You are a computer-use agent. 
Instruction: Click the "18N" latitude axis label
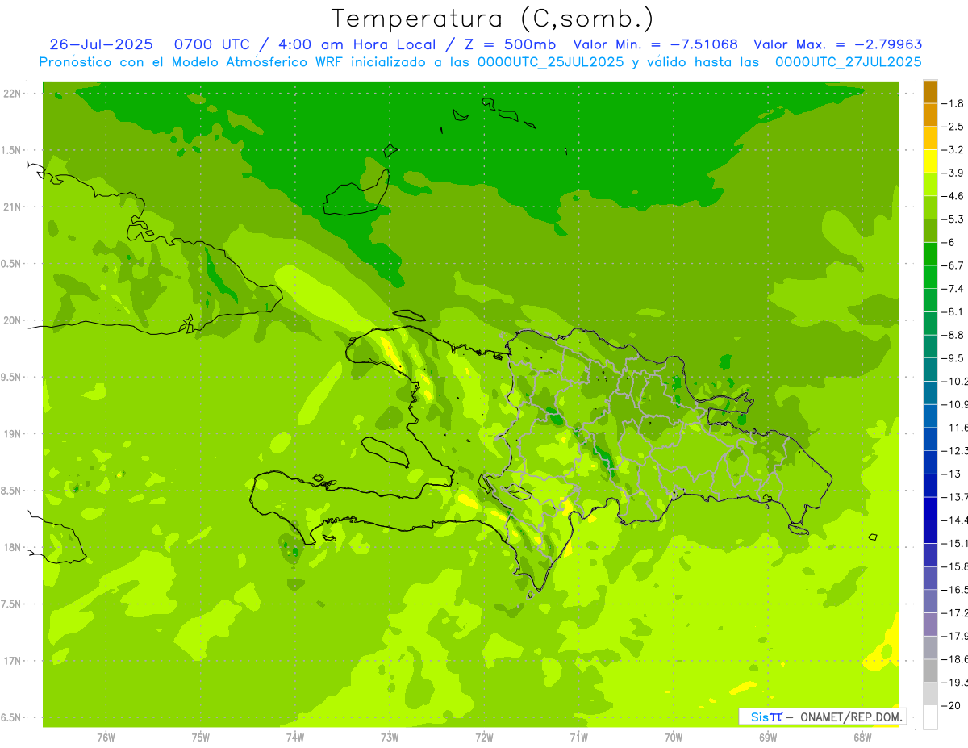(12, 548)
